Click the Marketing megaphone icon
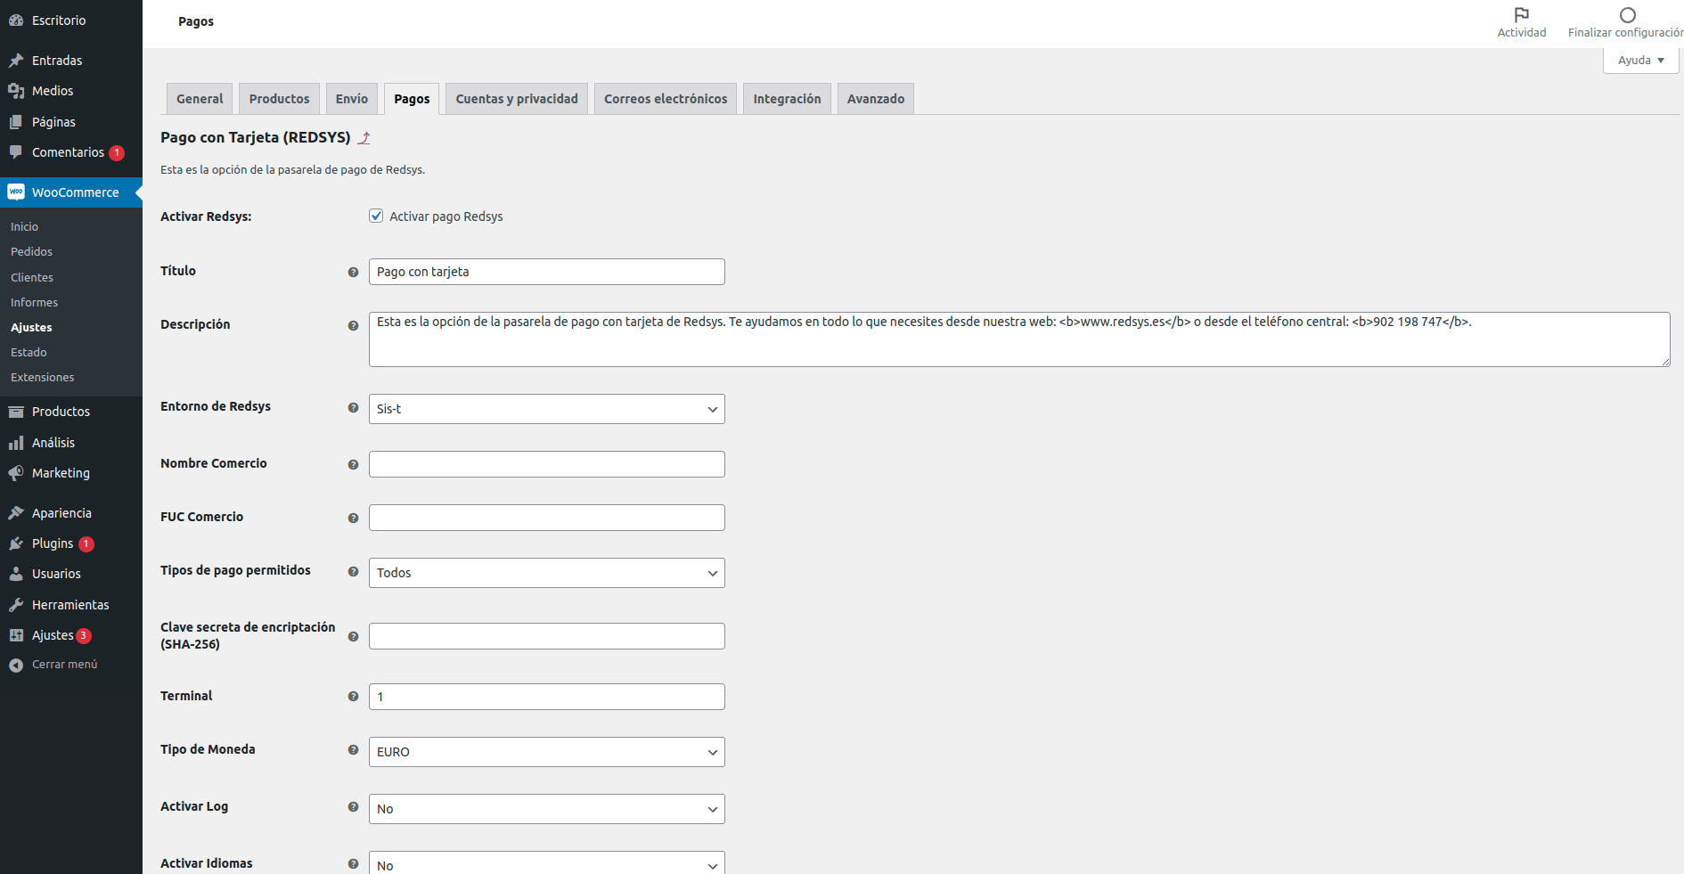The width and height of the screenshot is (1684, 874). coord(16,473)
